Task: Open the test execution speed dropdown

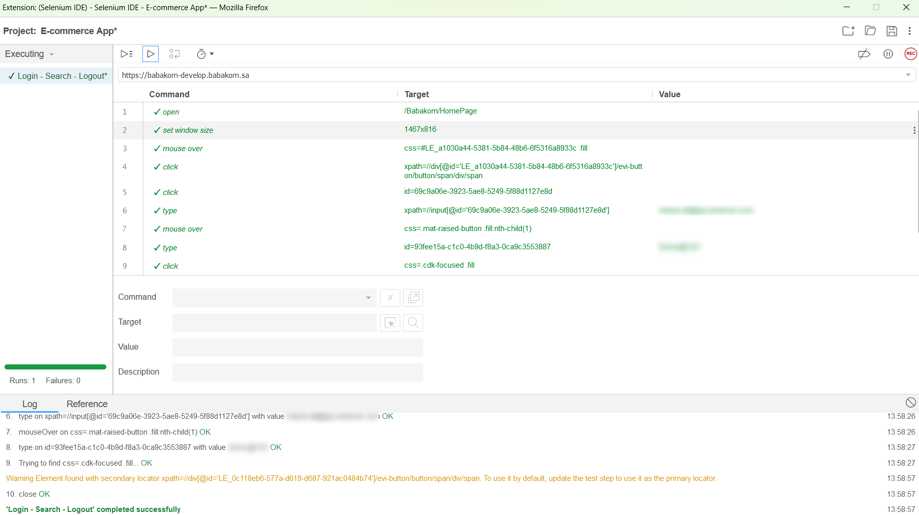Action: click(205, 53)
